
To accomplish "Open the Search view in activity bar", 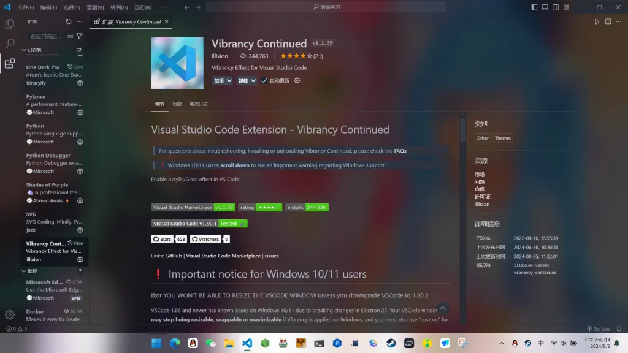I will pyautogui.click(x=10, y=44).
